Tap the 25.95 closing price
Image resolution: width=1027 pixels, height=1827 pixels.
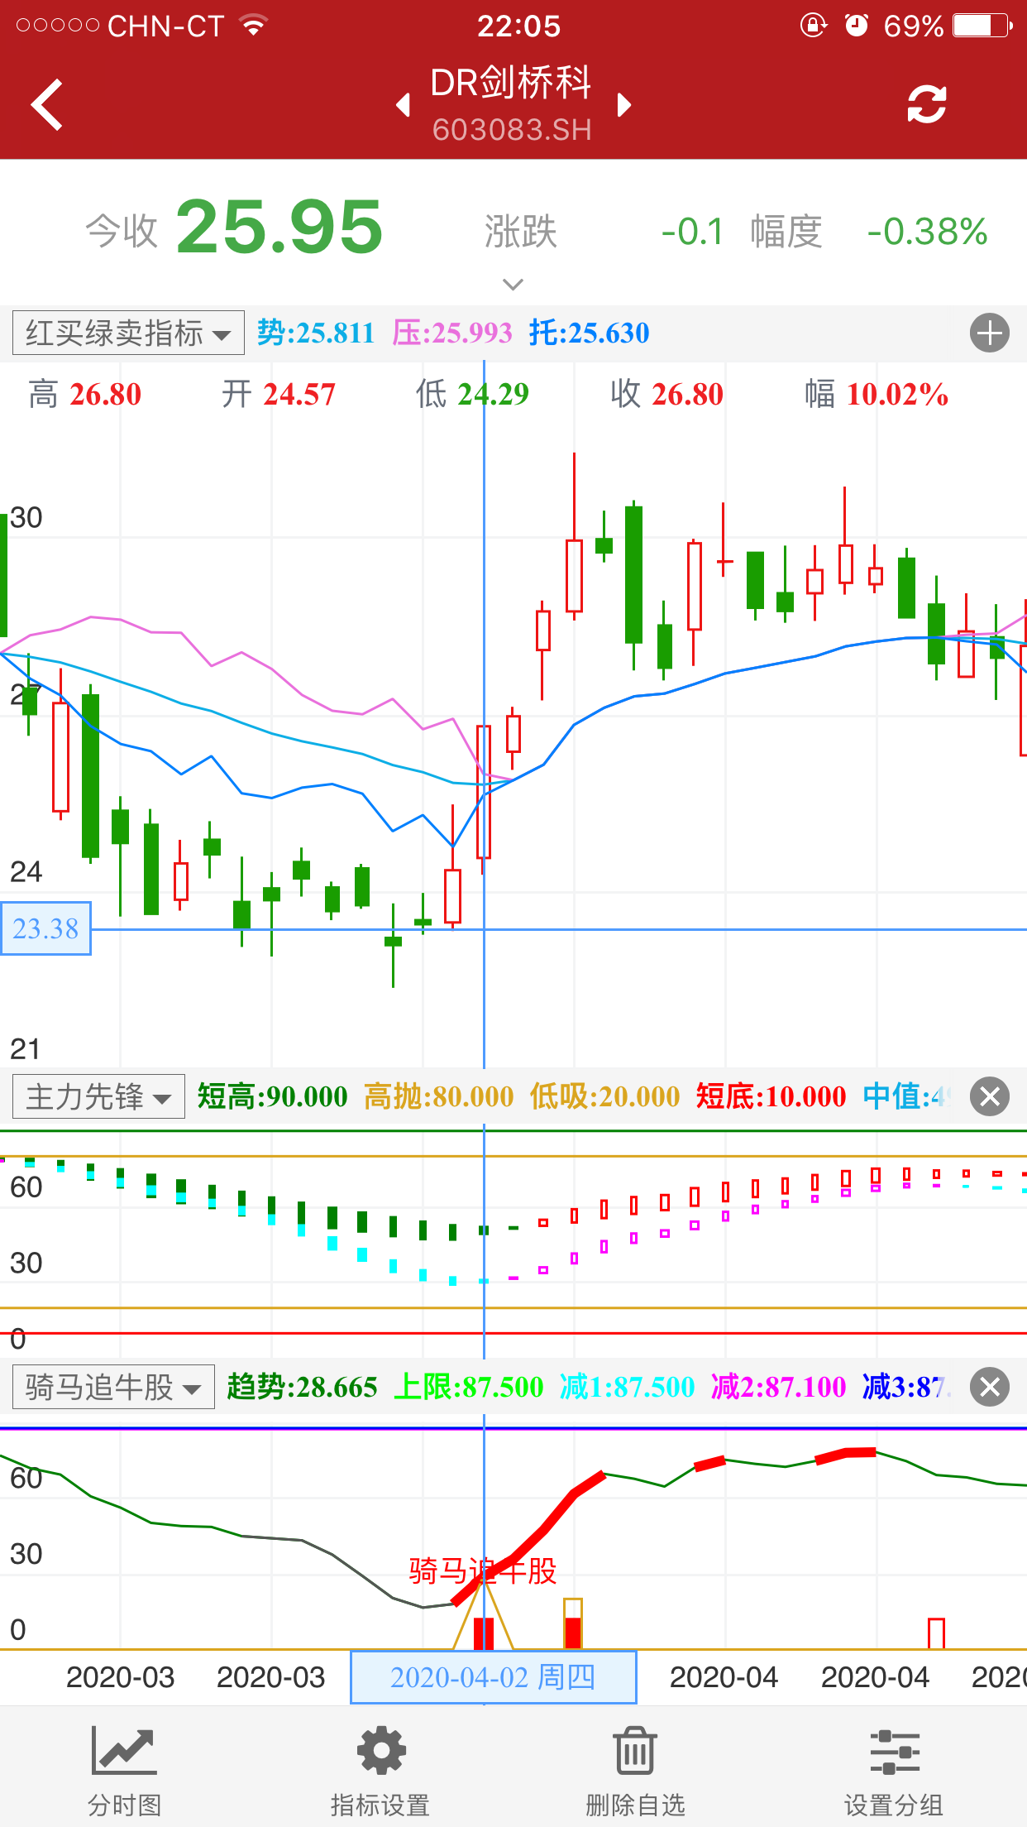pyautogui.click(x=279, y=228)
